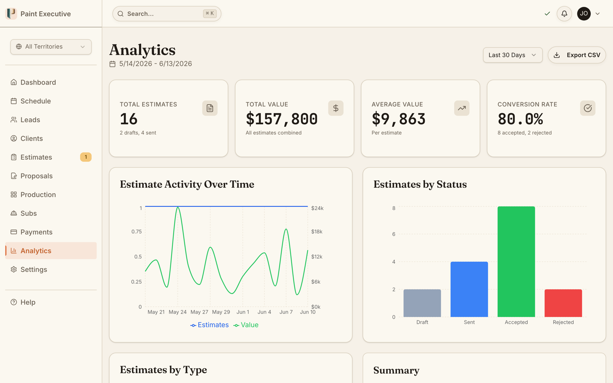Viewport: 613px width, 383px height.
Task: Navigate to Leads
Action: point(51,120)
